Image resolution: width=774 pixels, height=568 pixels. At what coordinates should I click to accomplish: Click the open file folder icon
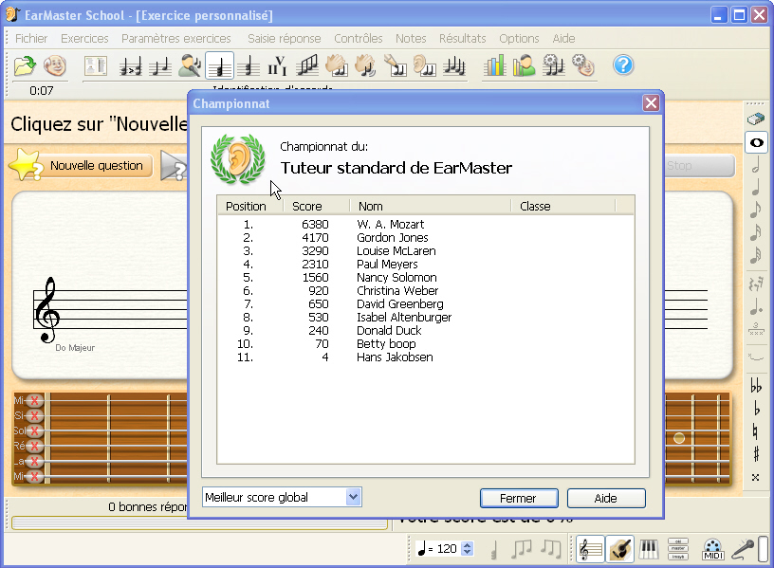coord(25,65)
